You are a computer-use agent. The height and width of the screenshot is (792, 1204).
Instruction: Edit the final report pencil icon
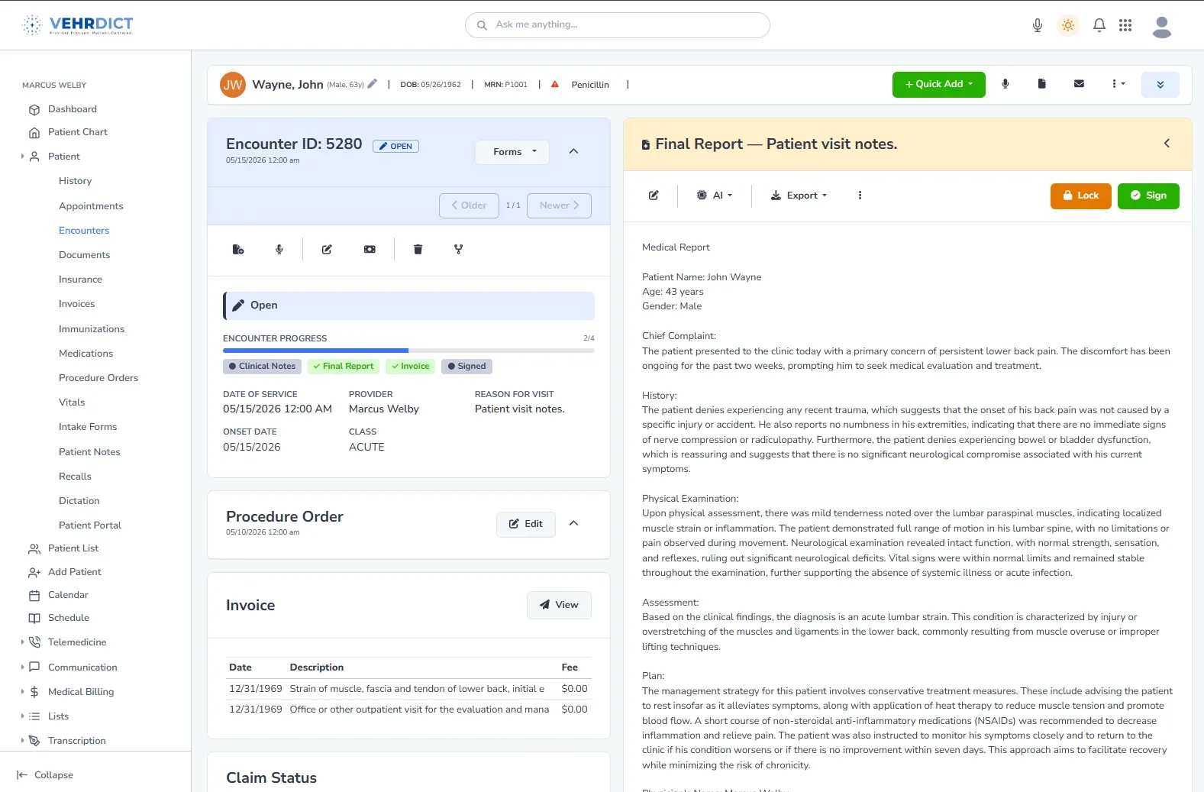[654, 196]
